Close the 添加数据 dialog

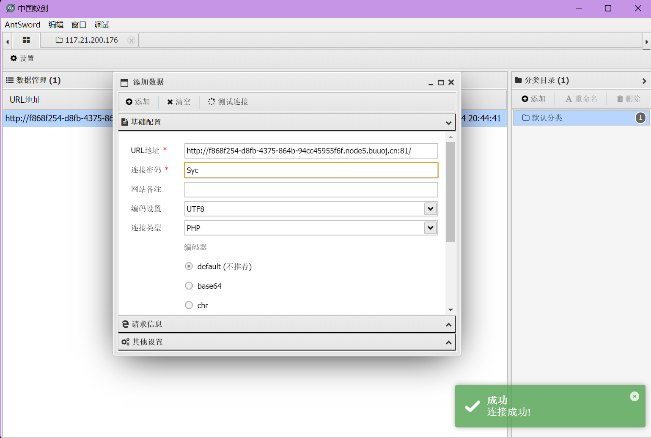click(x=451, y=82)
